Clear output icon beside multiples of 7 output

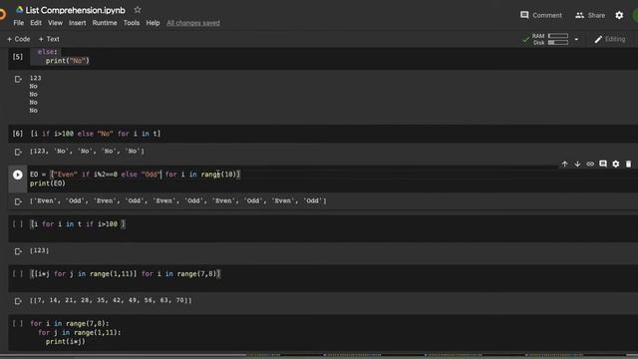coord(18,301)
